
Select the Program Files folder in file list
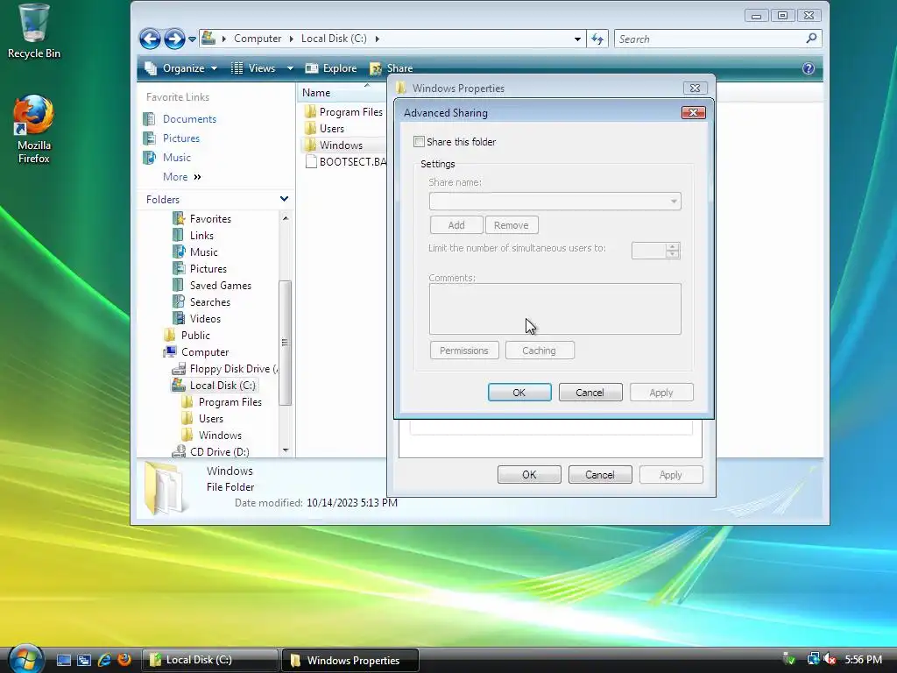pyautogui.click(x=343, y=112)
